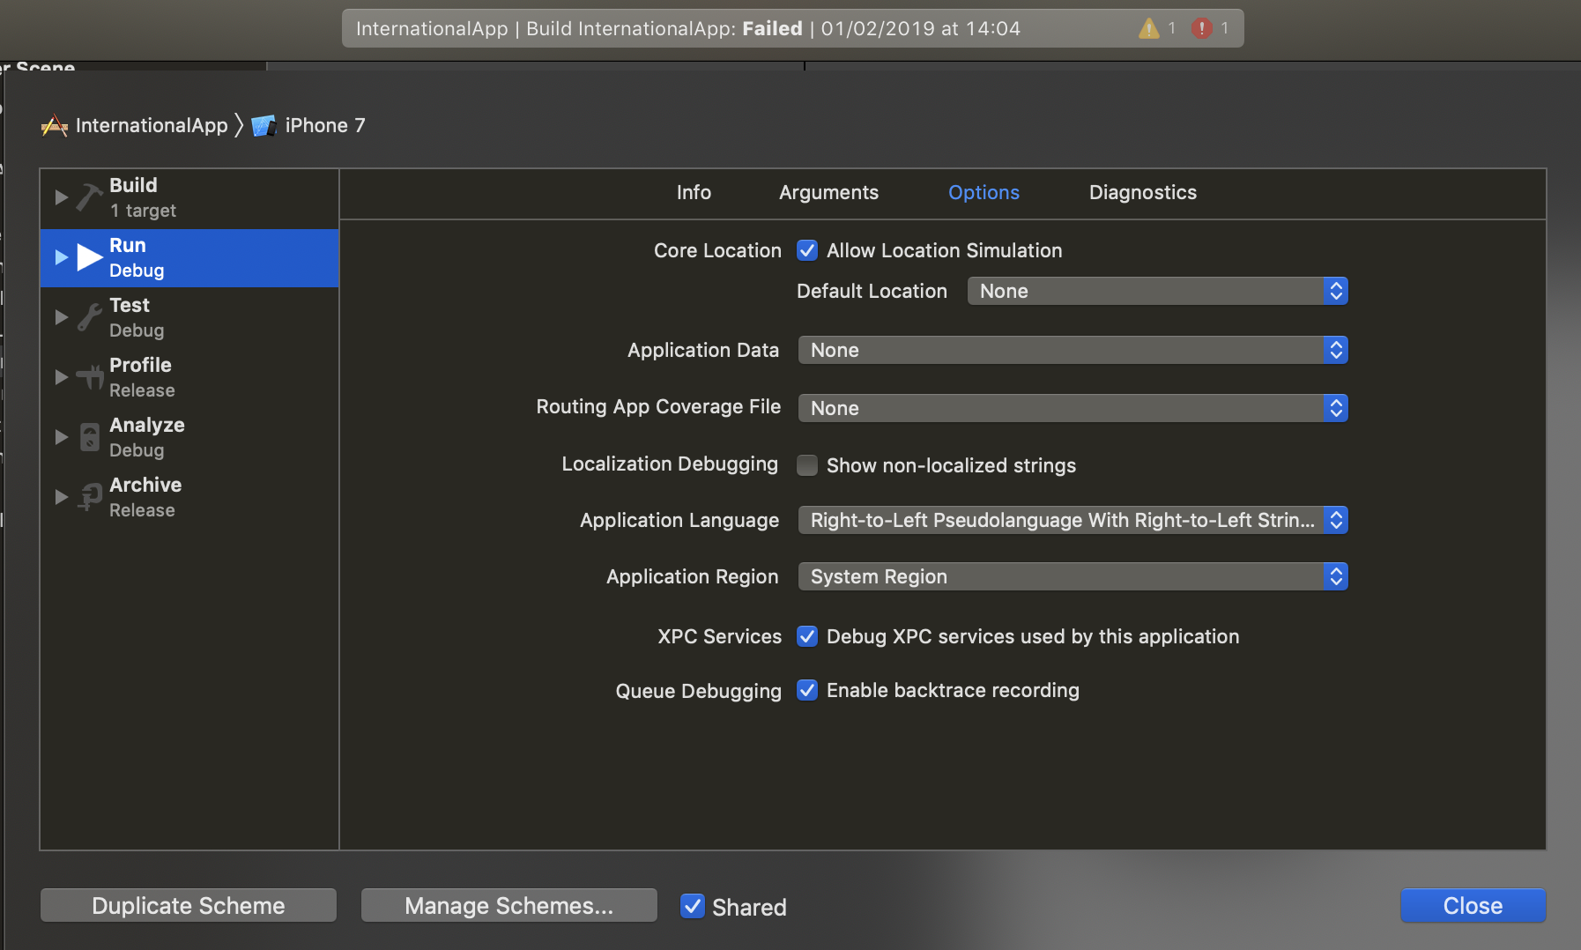The image size is (1581, 950).
Task: Click the InternationalApp project icon in breadcrumb
Action: pos(55,126)
